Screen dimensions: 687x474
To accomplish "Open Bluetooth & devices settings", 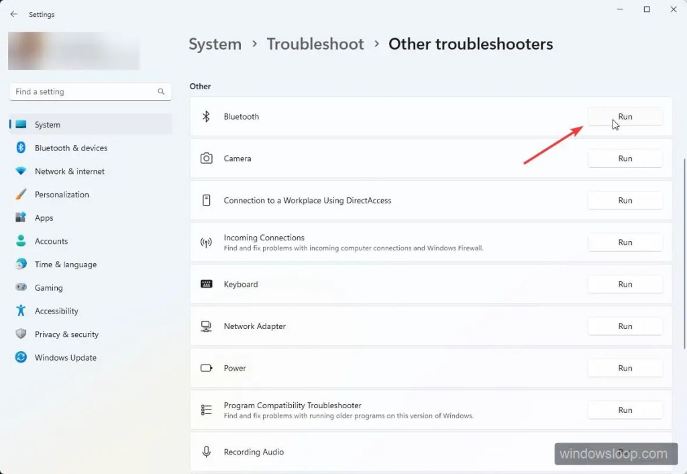I will [x=70, y=148].
